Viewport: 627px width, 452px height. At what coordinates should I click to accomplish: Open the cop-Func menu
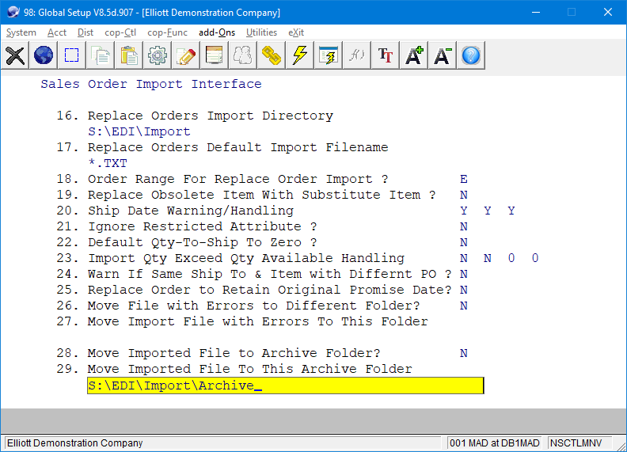167,32
